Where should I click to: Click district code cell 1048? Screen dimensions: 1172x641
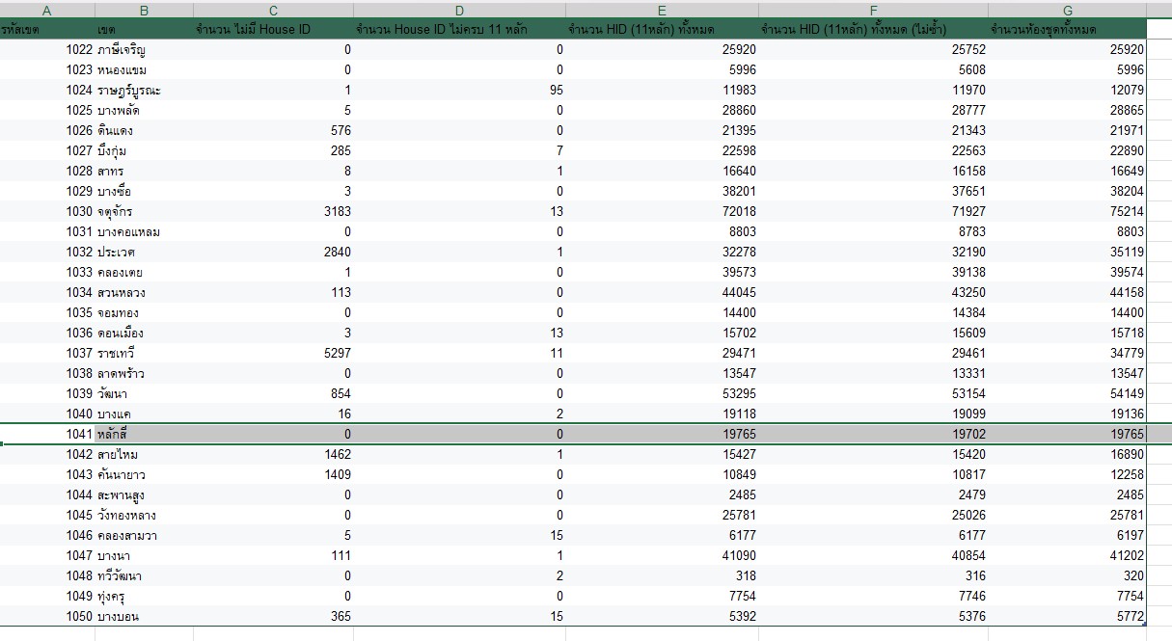[x=47, y=575]
